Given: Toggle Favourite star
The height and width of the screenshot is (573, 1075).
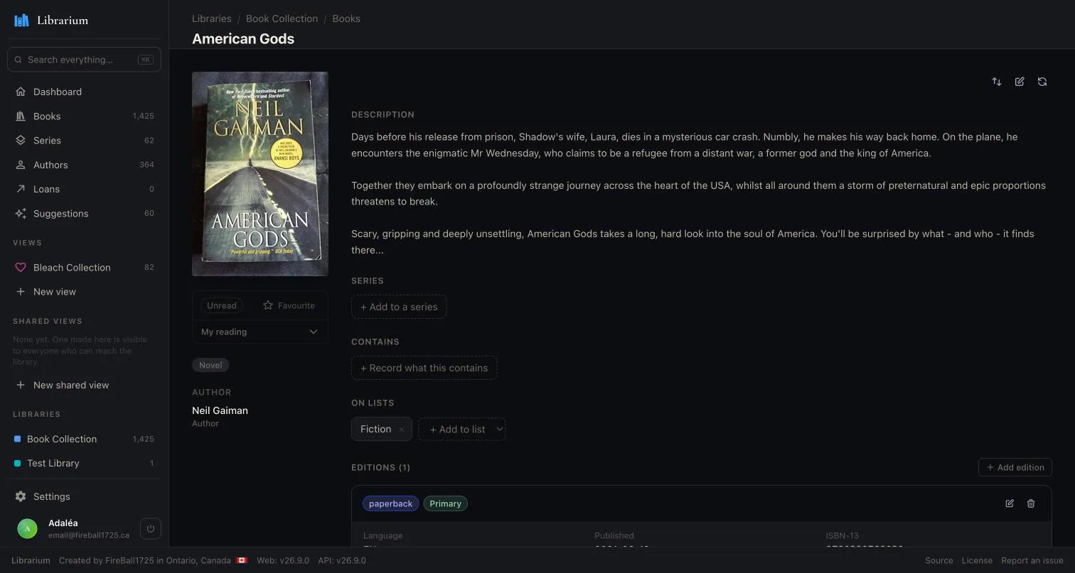Looking at the screenshot, I should tap(289, 305).
